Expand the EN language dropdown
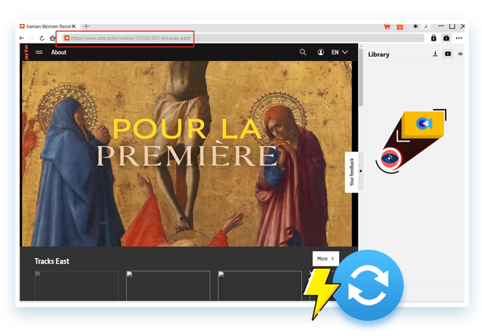This screenshot has height=336, width=482. (x=340, y=52)
